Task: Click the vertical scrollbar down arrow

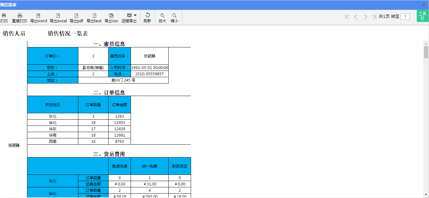Action: 426,195
